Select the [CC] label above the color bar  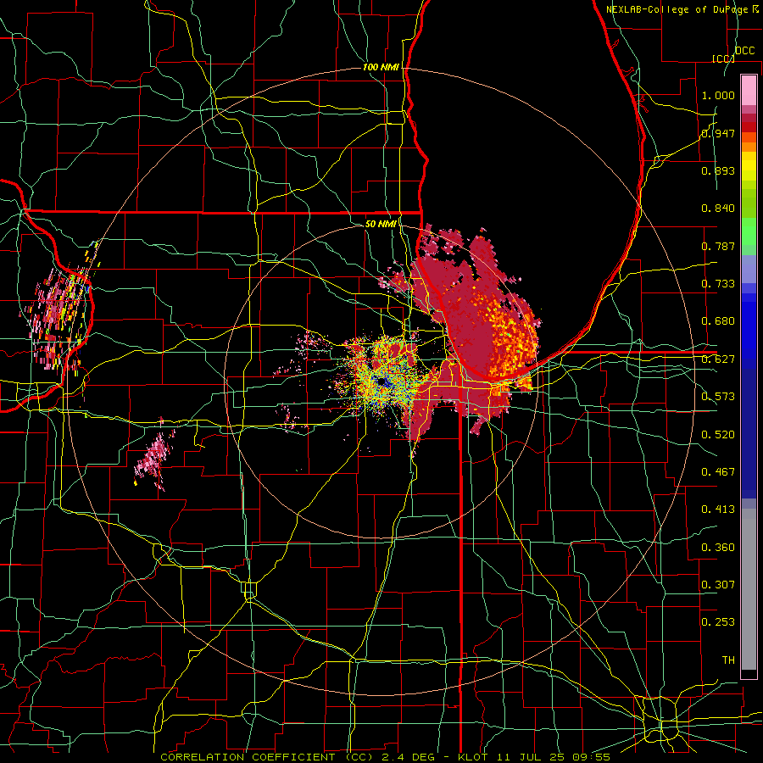(x=723, y=58)
